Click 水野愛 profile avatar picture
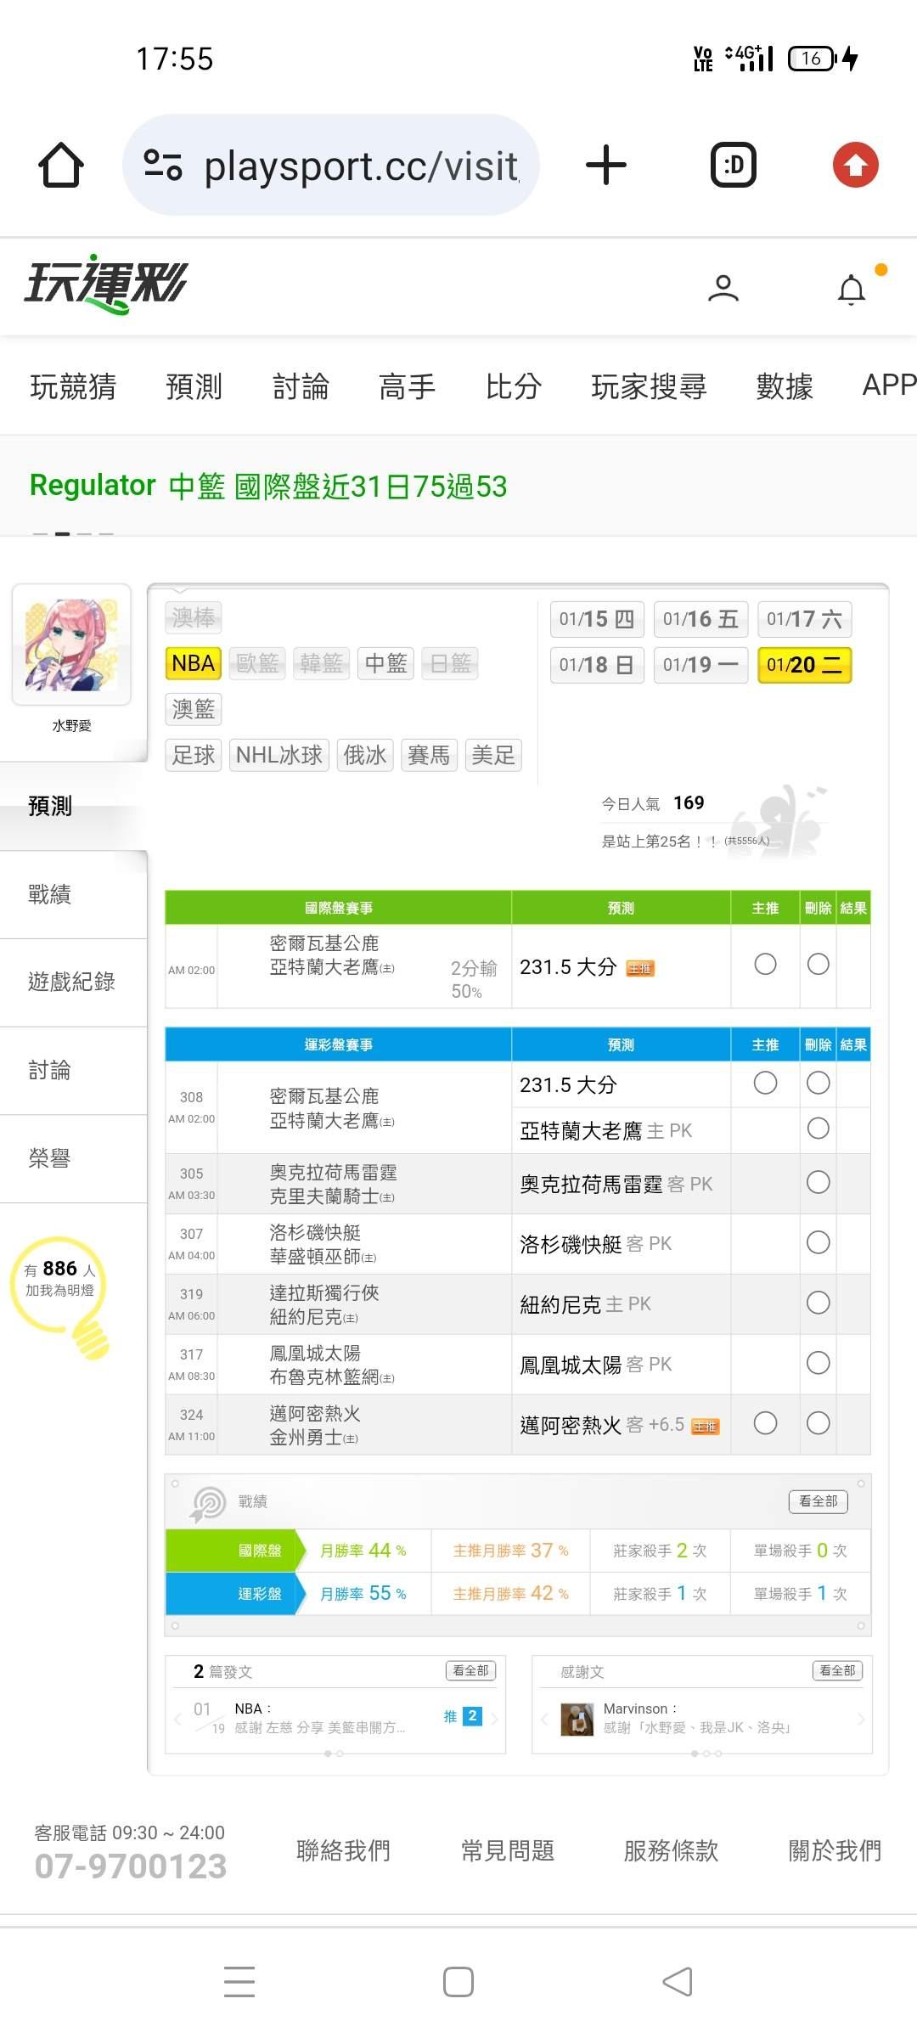The image size is (917, 2038). (x=71, y=645)
